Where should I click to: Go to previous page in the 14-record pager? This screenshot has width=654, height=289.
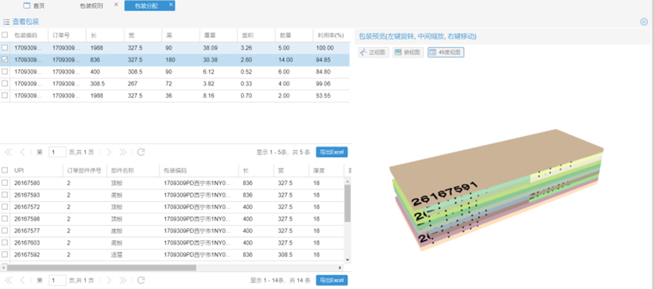pyautogui.click(x=22, y=280)
